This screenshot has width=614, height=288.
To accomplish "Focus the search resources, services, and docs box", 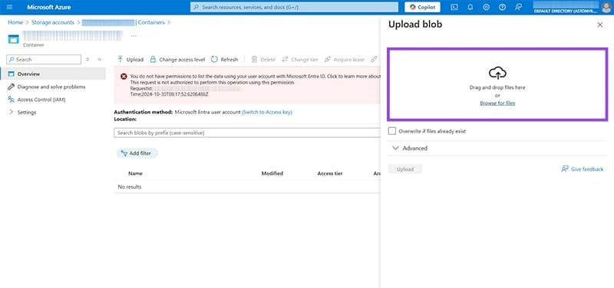I will [294, 7].
